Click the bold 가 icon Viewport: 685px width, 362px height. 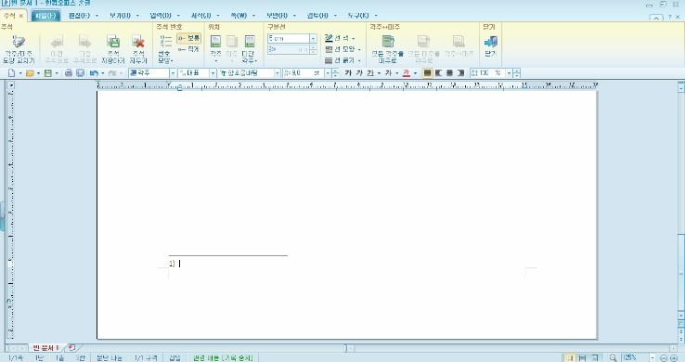tap(348, 73)
